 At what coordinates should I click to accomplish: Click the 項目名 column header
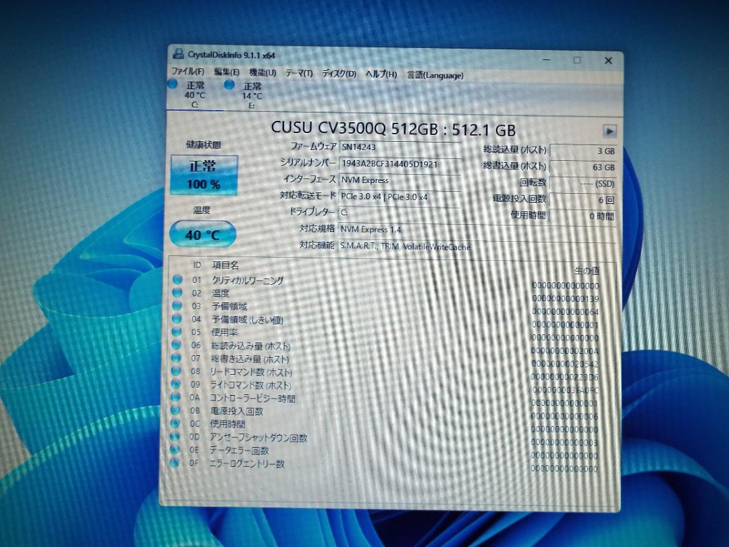[225, 265]
